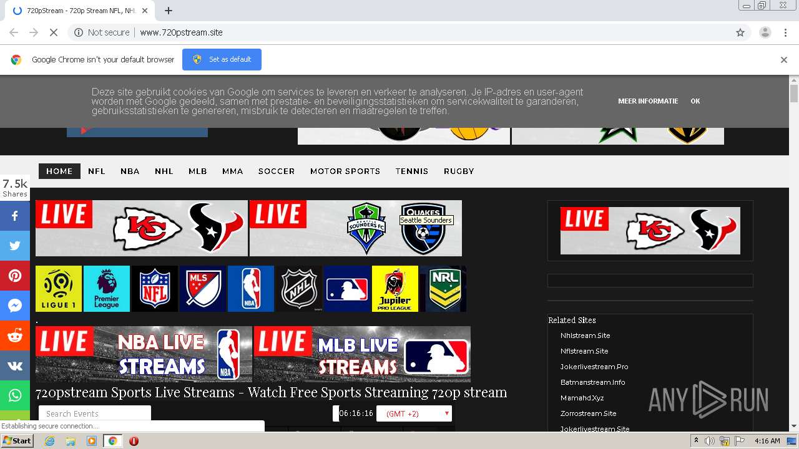799x449 pixels.
Task: Share page via Reddit icon
Action: tap(15, 336)
